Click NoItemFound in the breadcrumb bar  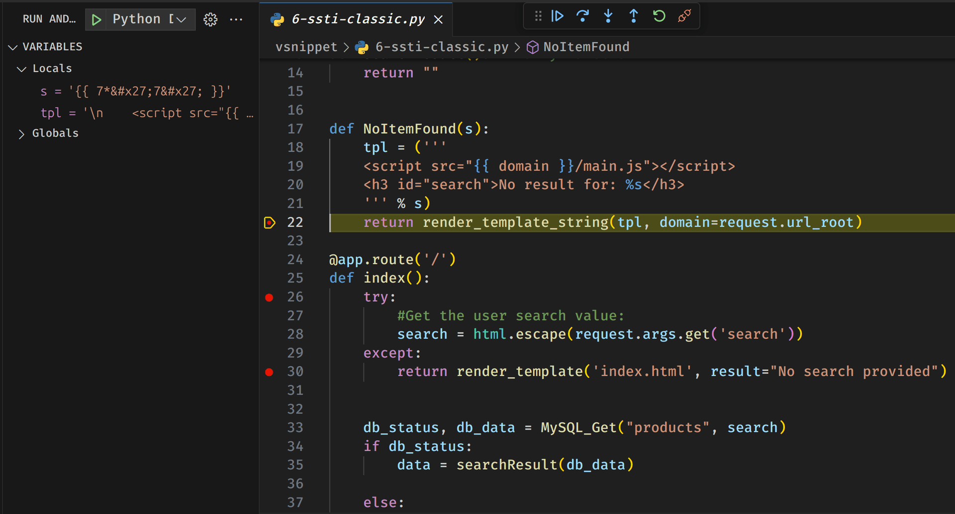586,47
